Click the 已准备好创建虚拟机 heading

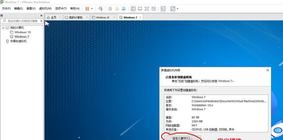[179, 77]
